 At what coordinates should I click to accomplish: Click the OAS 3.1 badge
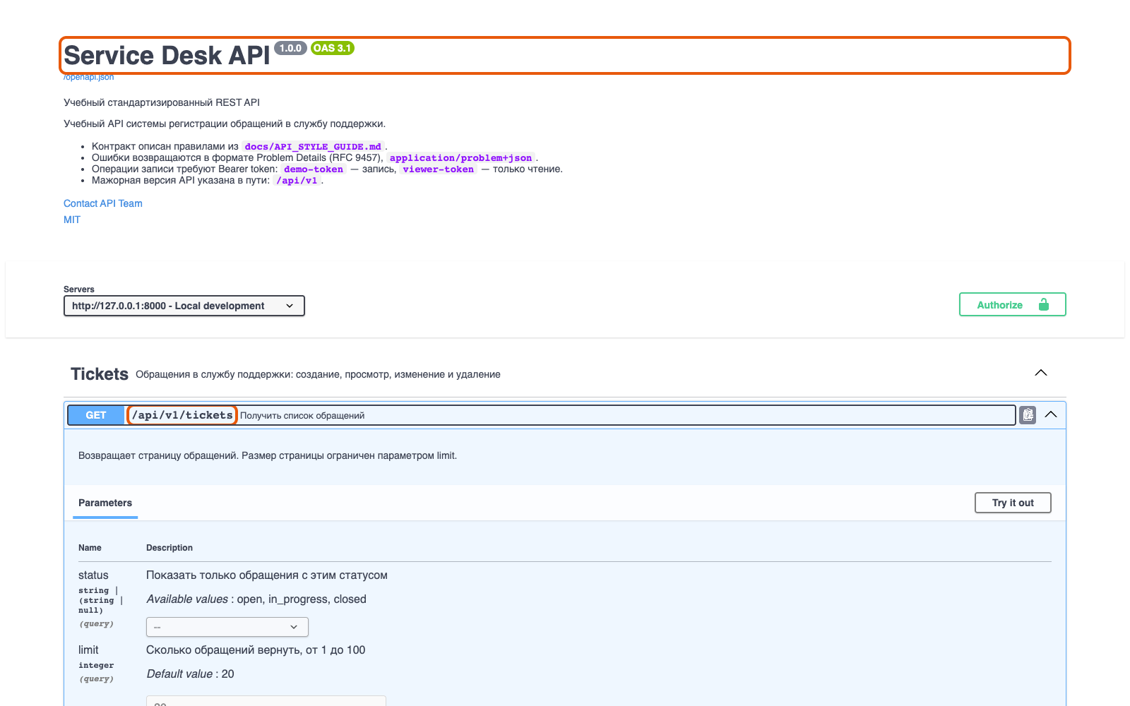pos(332,48)
